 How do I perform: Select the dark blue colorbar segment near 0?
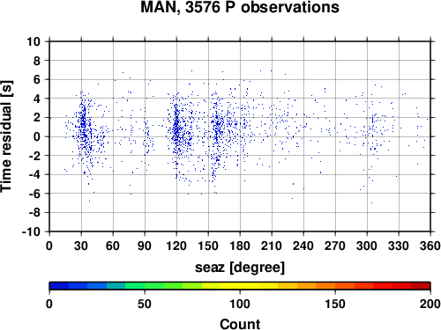click(59, 286)
